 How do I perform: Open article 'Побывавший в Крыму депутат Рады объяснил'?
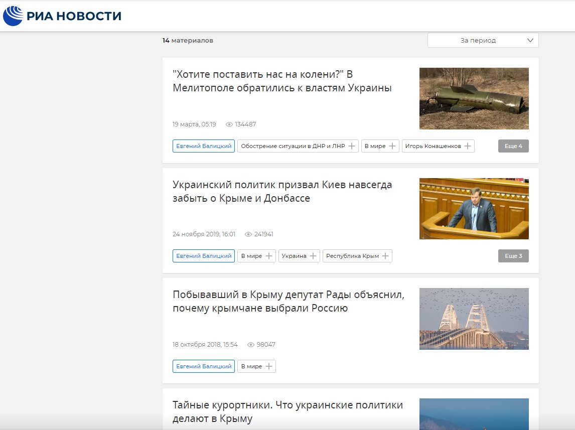tap(288, 301)
